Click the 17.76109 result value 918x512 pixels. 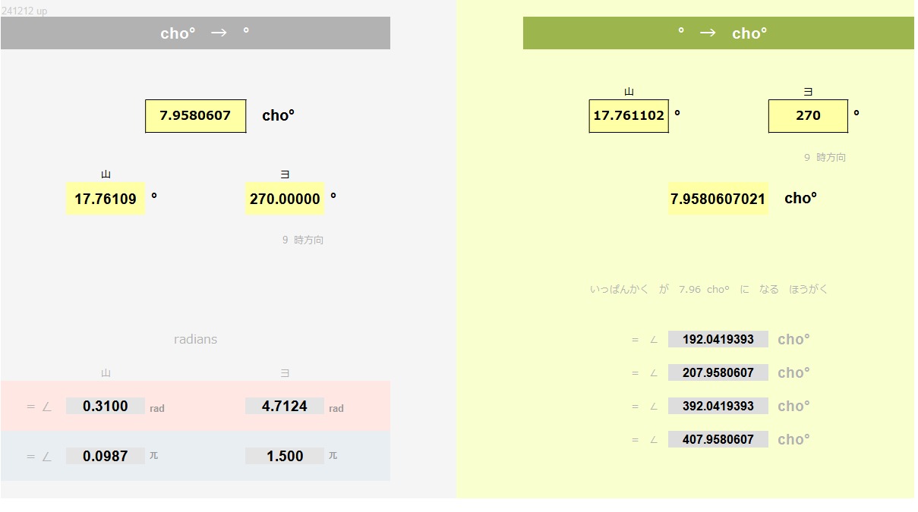click(106, 199)
